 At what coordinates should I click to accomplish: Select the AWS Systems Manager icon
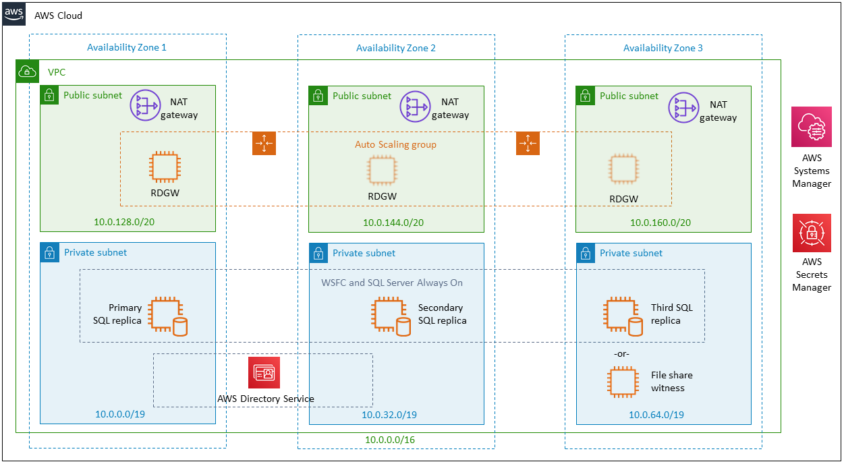coord(811,126)
